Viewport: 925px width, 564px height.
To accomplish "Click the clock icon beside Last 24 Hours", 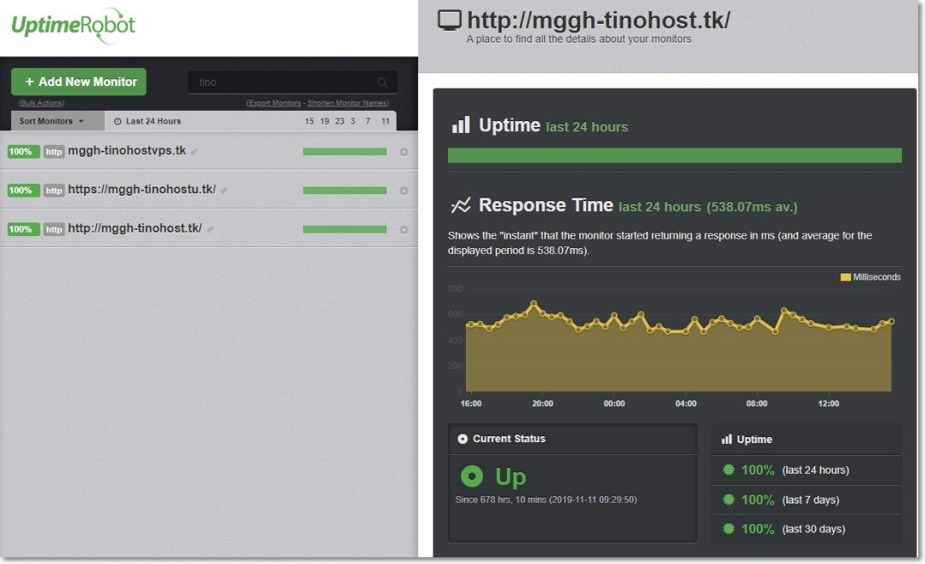I will point(118,122).
